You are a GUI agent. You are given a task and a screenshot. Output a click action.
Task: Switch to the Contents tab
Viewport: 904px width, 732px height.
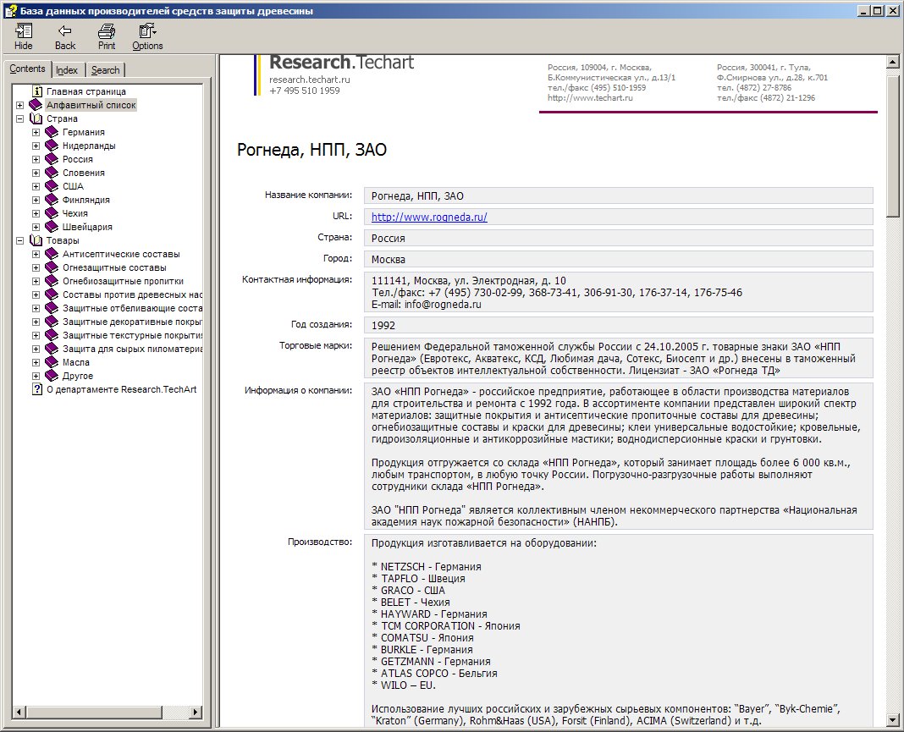tap(27, 69)
